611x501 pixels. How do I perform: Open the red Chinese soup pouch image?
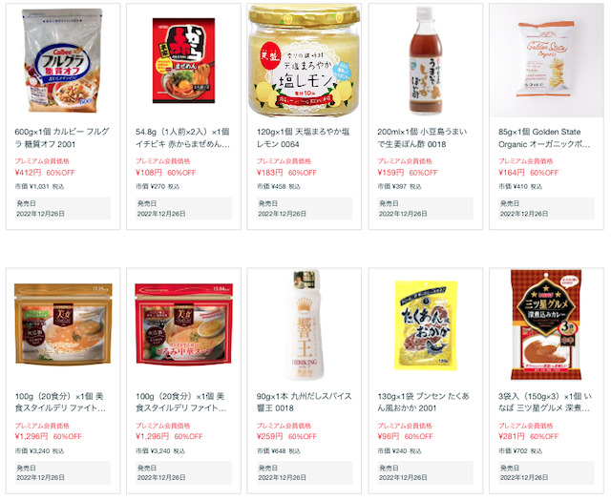(x=183, y=324)
